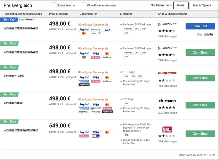Image resolution: width=219 pixels, height=160 pixels.
Task: Open the Thomann offer via Zum Shop
Action: coord(200,105)
